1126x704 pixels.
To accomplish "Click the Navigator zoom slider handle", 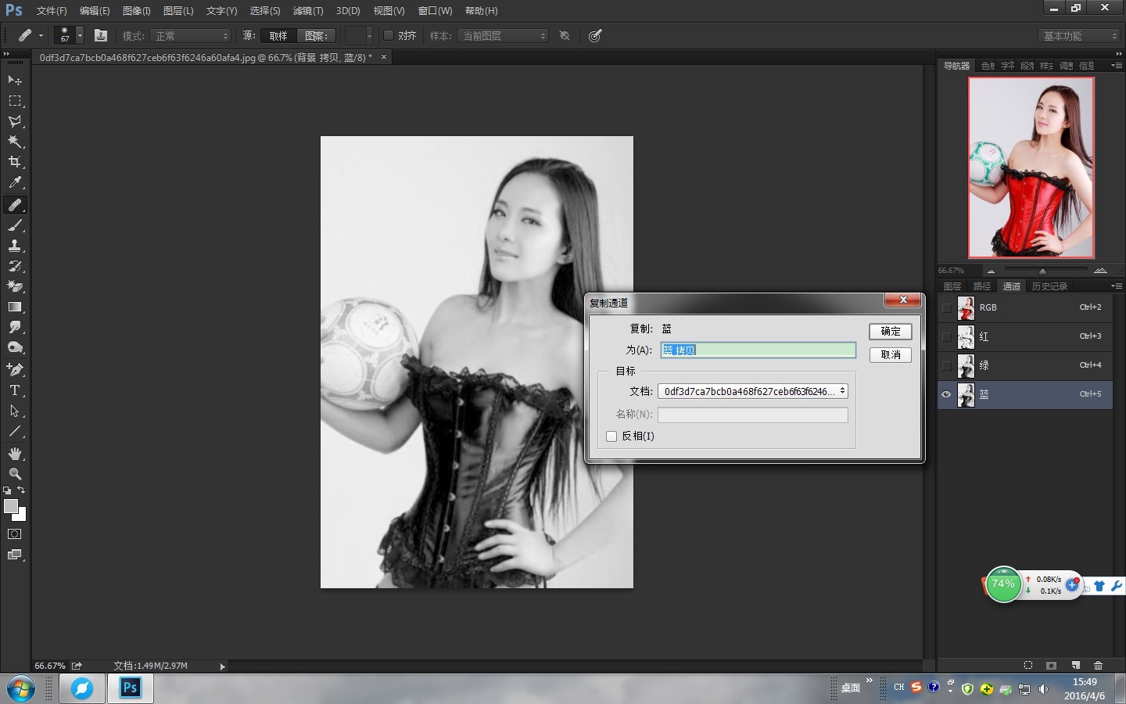I will pos(1042,271).
